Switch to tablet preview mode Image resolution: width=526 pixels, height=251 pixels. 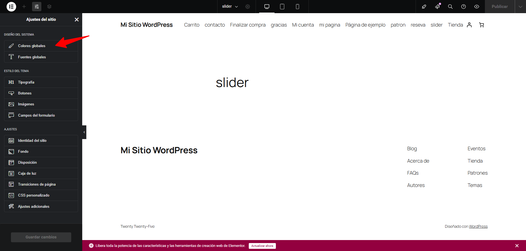tap(282, 7)
